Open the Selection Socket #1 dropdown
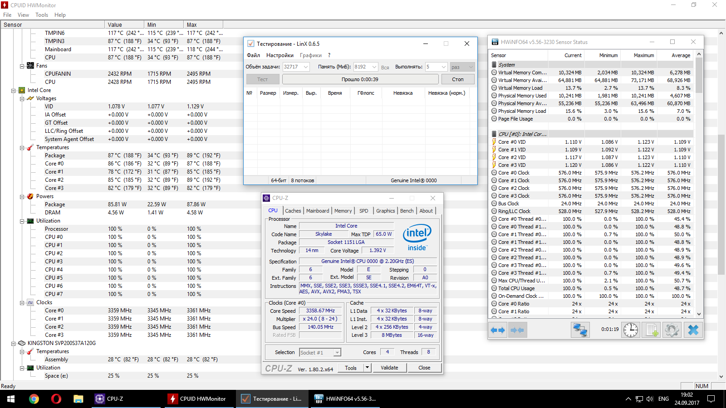 (337, 352)
